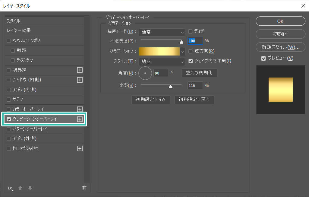Enable the ベベルとエンボス checkbox
Screen dimensions: 309x197
tap(9, 41)
